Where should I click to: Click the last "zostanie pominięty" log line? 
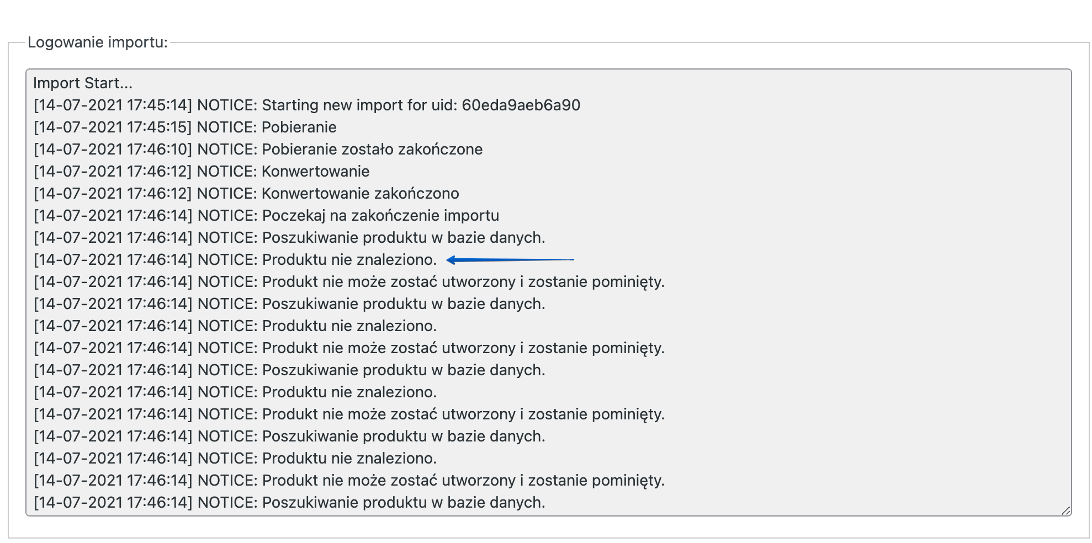point(596,481)
